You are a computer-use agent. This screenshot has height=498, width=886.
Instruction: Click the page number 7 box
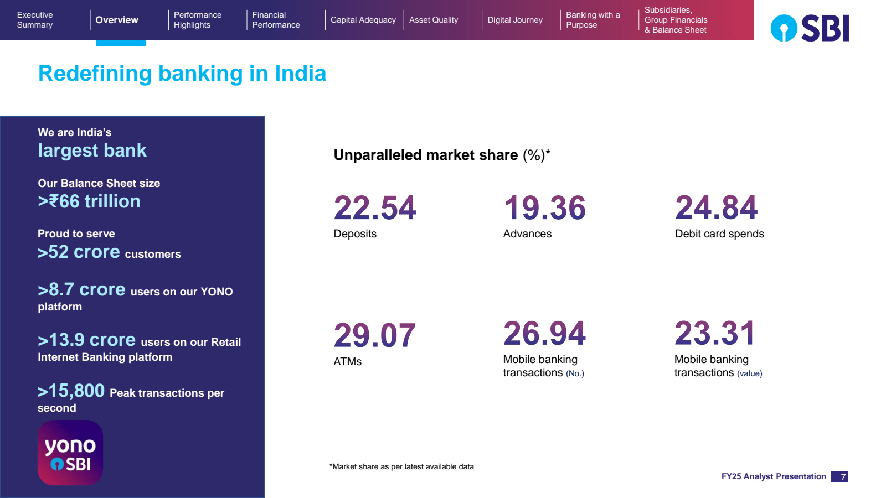840,476
